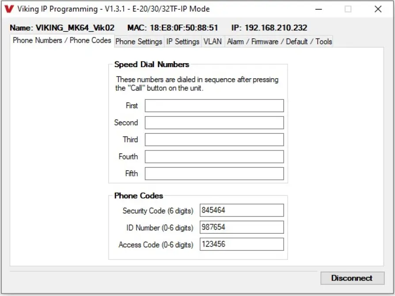This screenshot has width=395, height=296.
Task: Click inside the Fourth speed dial field
Action: (x=214, y=156)
